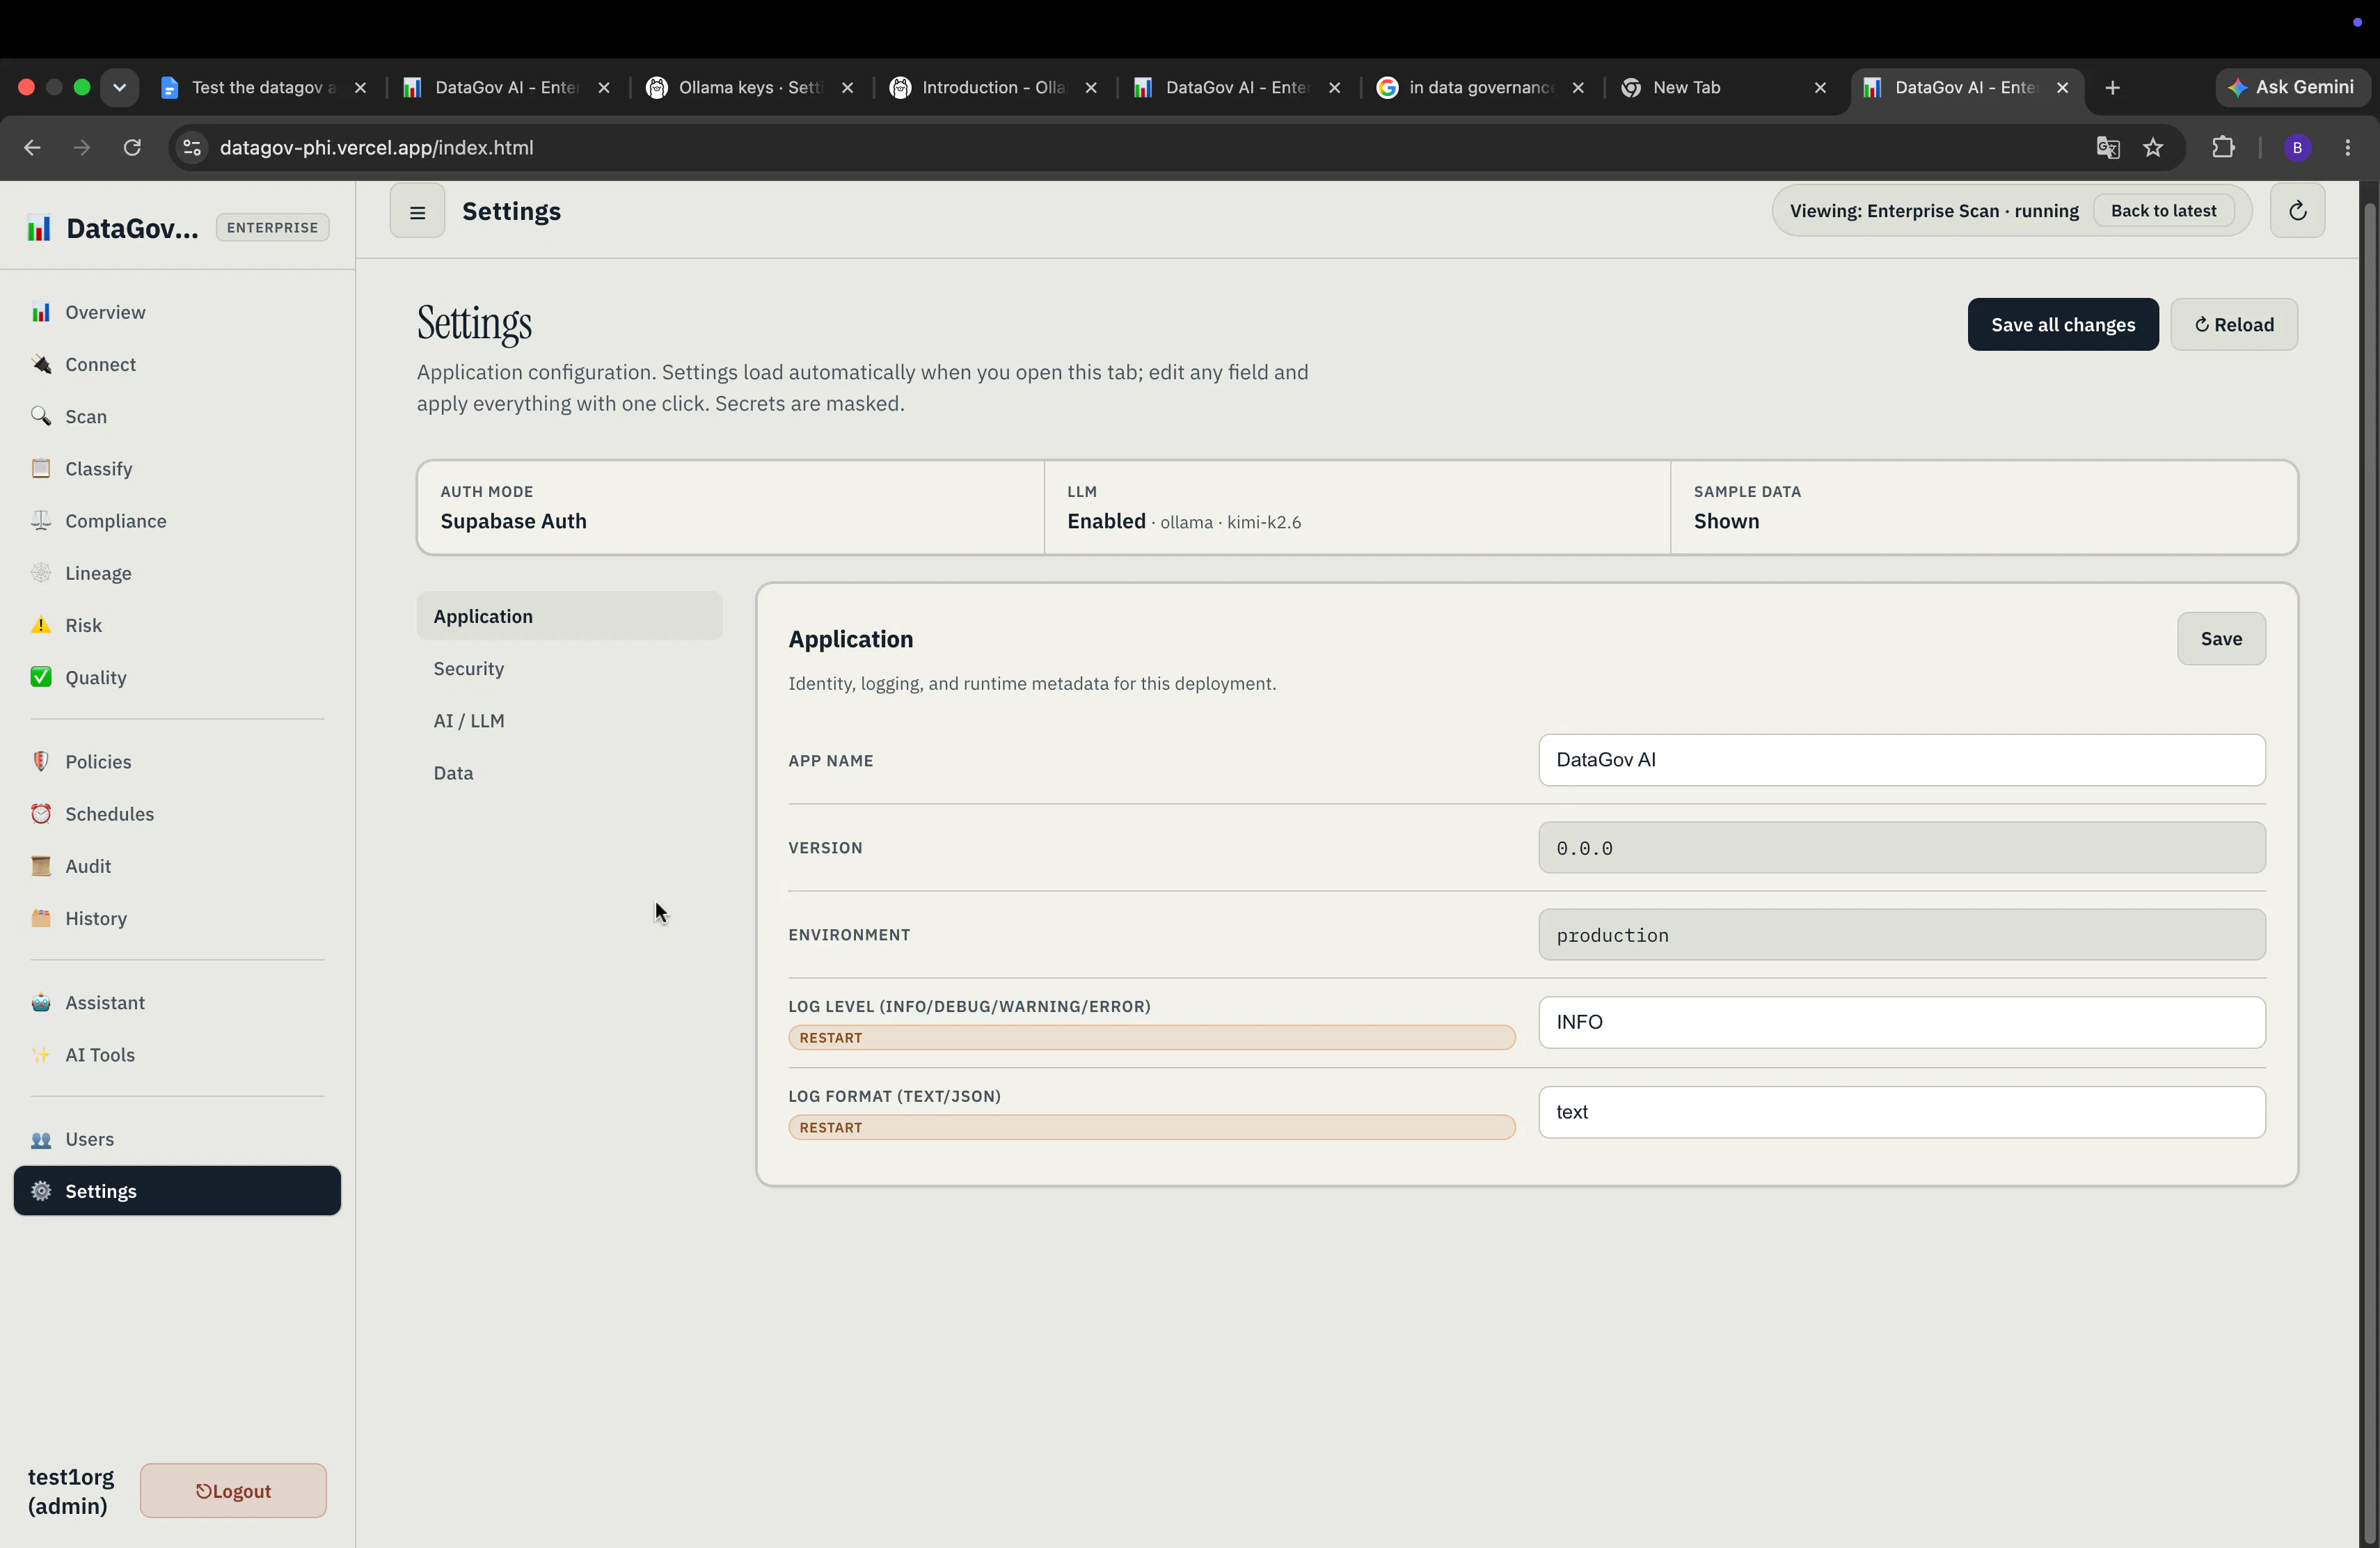Screen dimensions: 2380x1548
Task: Click the Users people icon
Action: tap(41, 1139)
